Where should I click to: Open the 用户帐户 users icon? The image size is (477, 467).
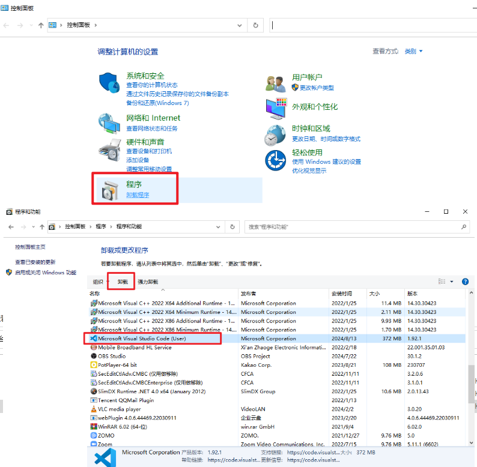[x=276, y=83]
